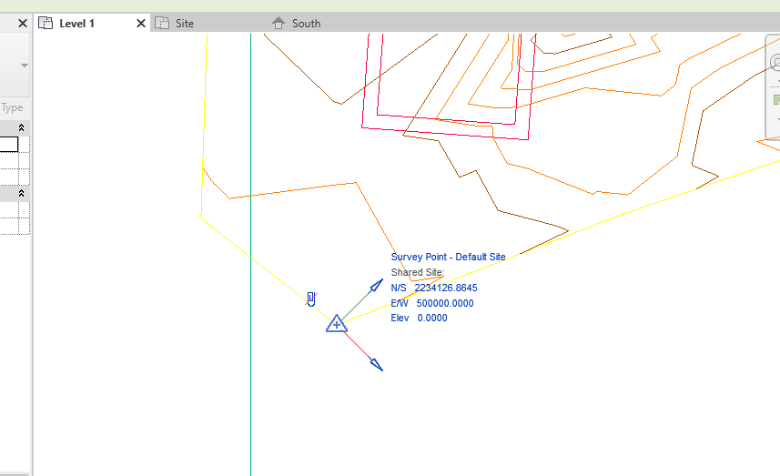Edit the N/S value 2234126.8645
Screen dimensions: 780x476
click(446, 288)
